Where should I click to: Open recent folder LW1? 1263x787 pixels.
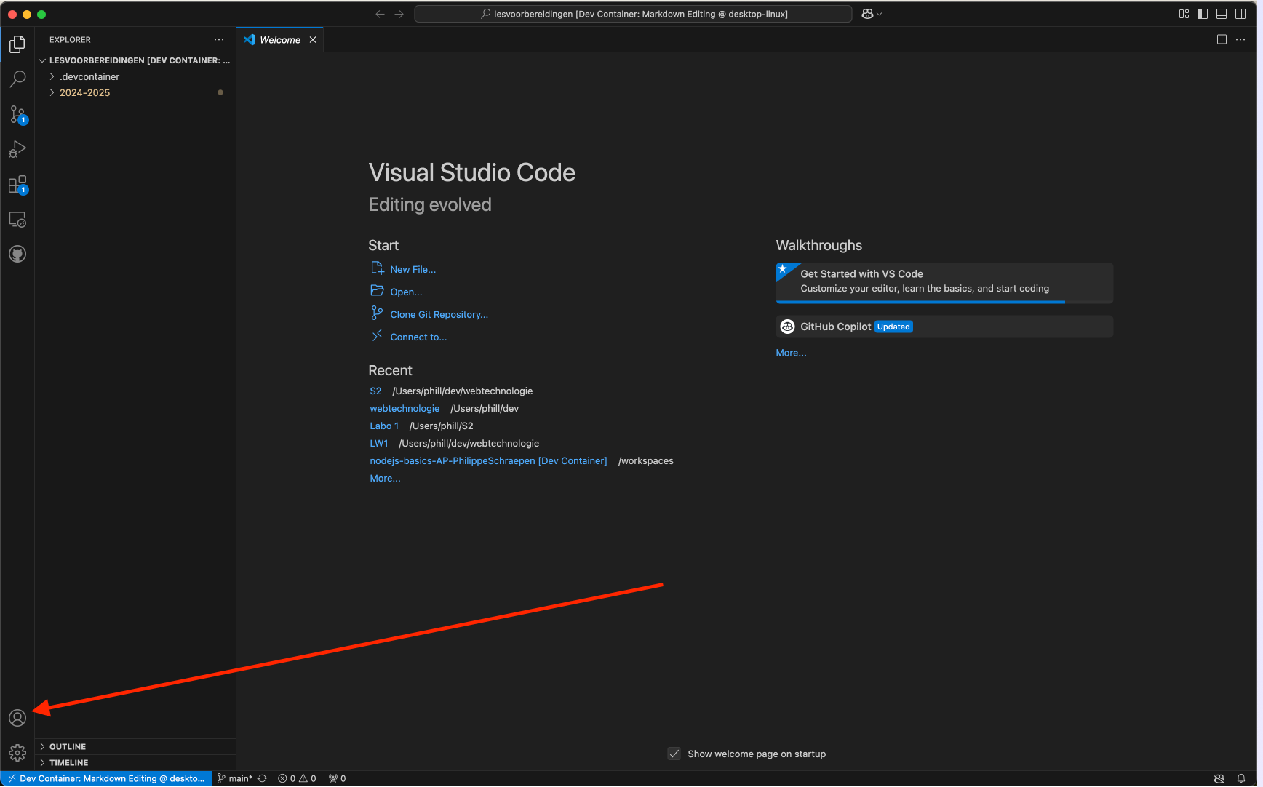[x=378, y=444]
